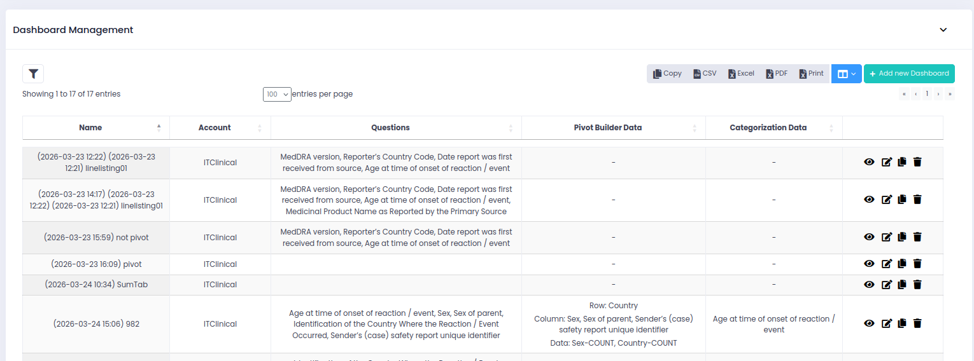Viewport: 974px width, 361px height.
Task: Expand the column visibility dropdown button
Action: coord(846,74)
